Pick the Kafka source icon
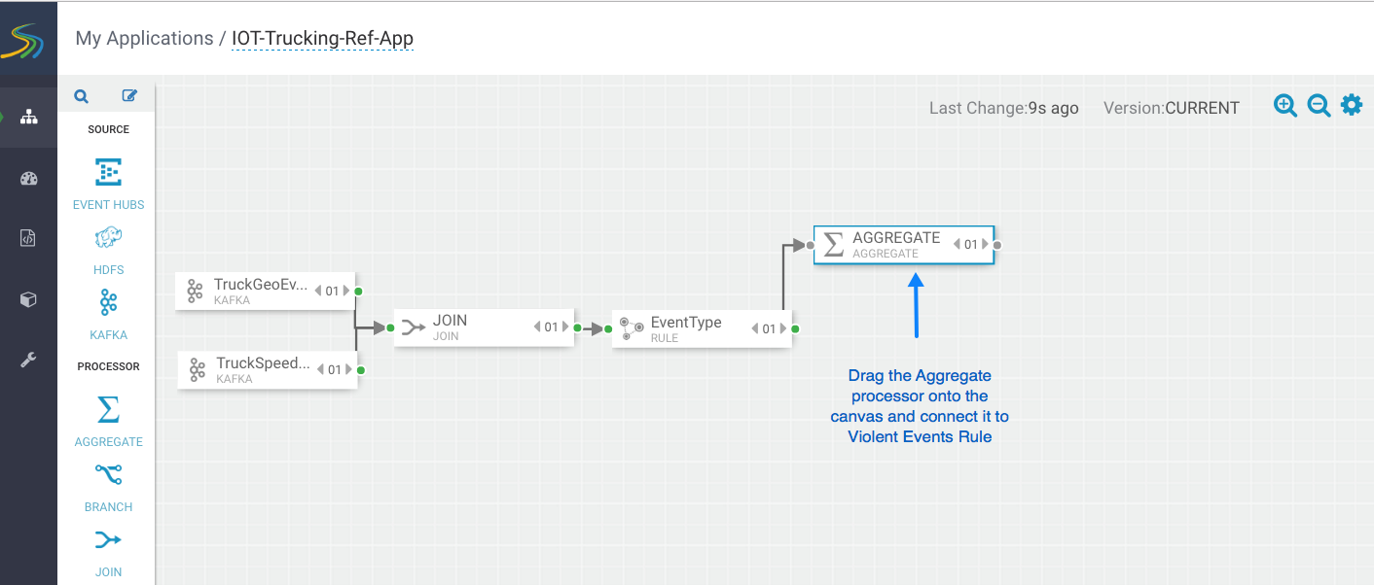The height and width of the screenshot is (585, 1374). click(108, 303)
